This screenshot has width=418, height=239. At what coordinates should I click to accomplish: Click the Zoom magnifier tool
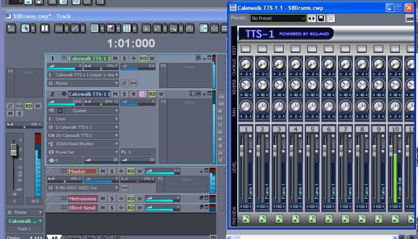pos(172,28)
